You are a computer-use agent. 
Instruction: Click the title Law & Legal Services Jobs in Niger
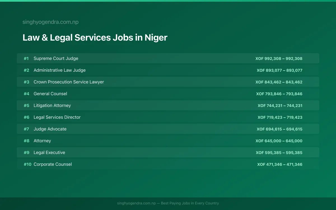(x=95, y=38)
